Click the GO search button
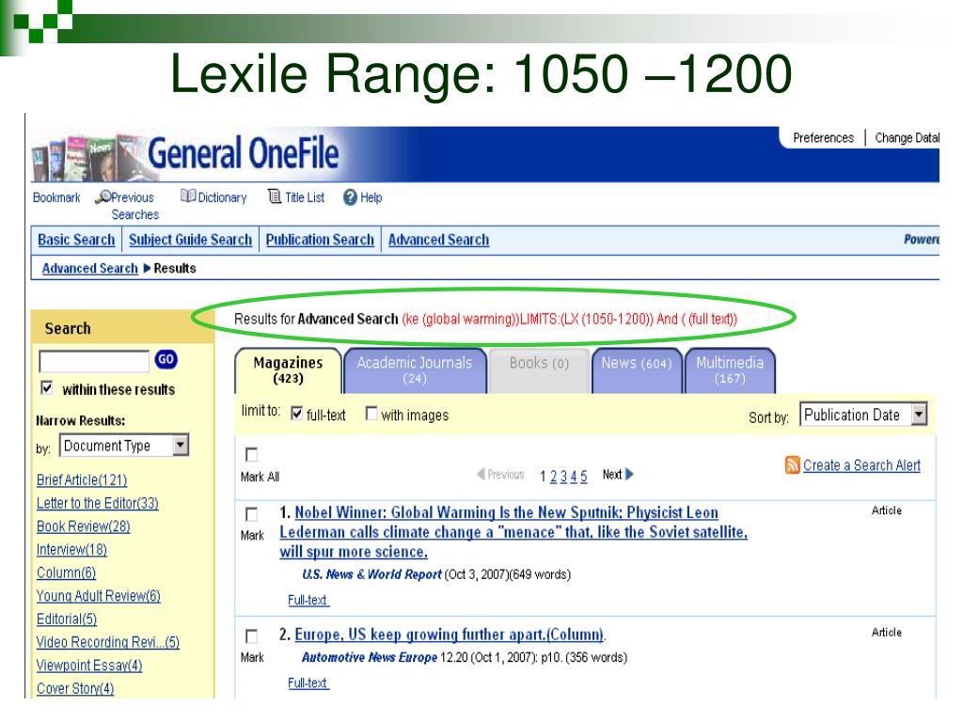963x722 pixels. tap(166, 359)
